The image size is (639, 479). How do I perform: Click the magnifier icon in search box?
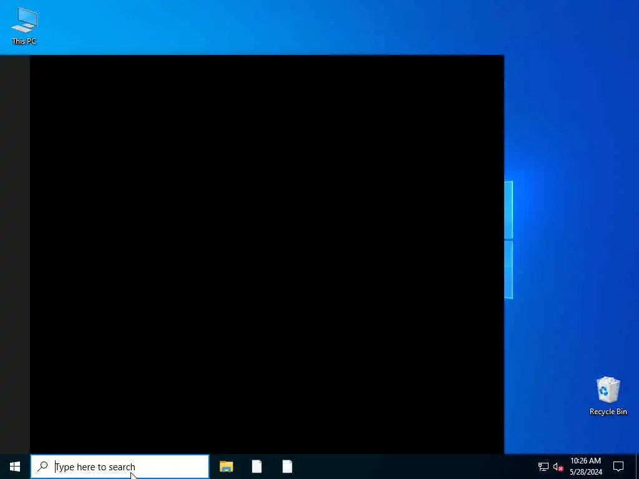(42, 467)
